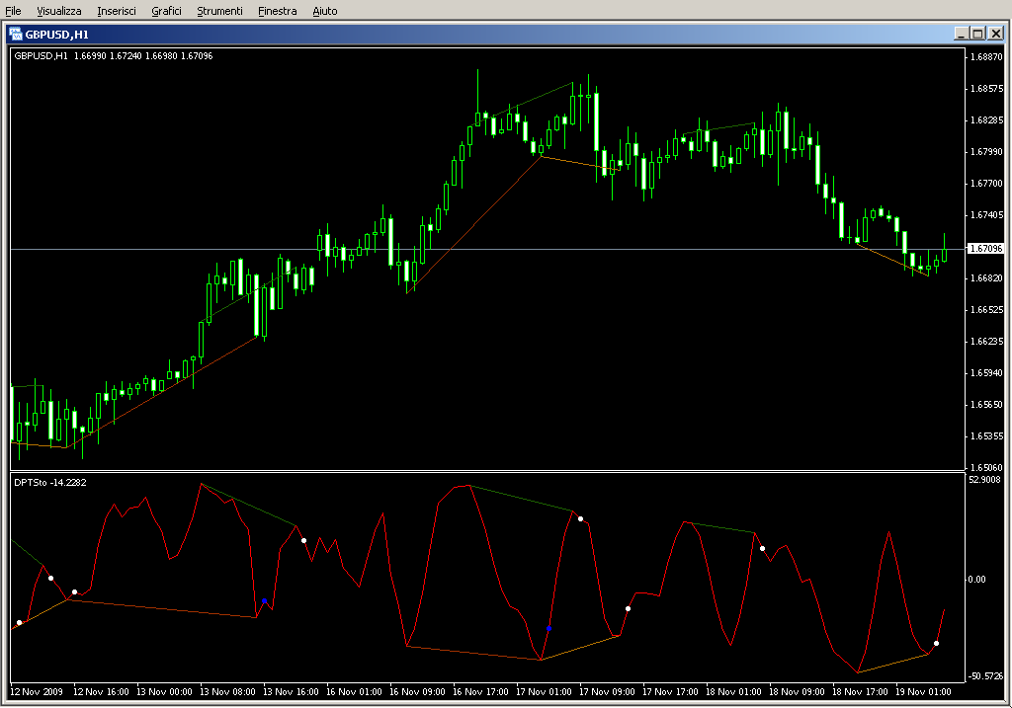Screen dimensions: 1012x708
Task: Close the GBPUSD,H1 chart window
Action: 996,34
